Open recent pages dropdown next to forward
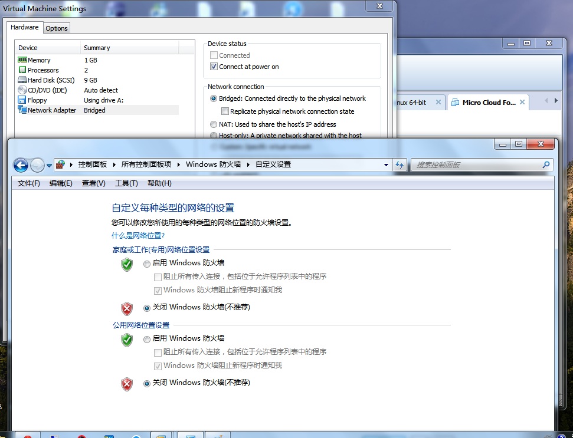This screenshot has width=573, height=438. click(x=49, y=165)
